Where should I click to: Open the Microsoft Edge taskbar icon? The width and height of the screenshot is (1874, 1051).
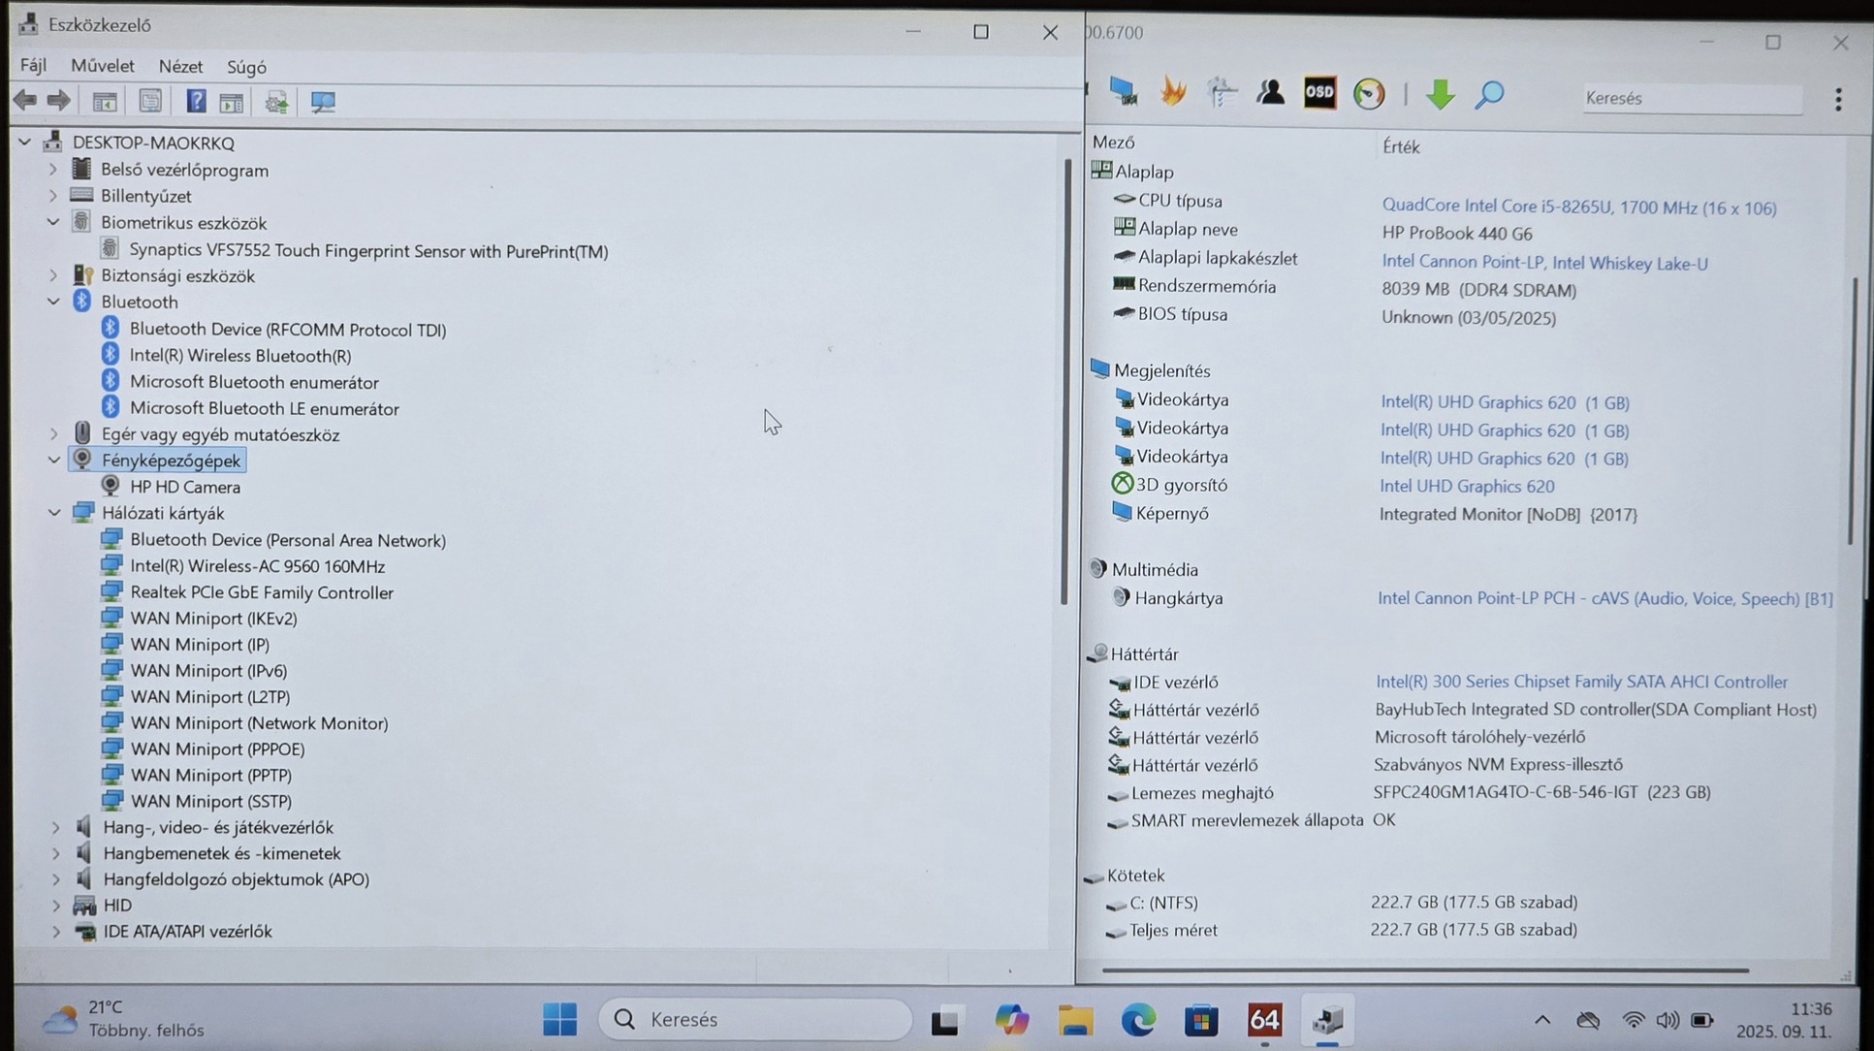(1138, 1020)
